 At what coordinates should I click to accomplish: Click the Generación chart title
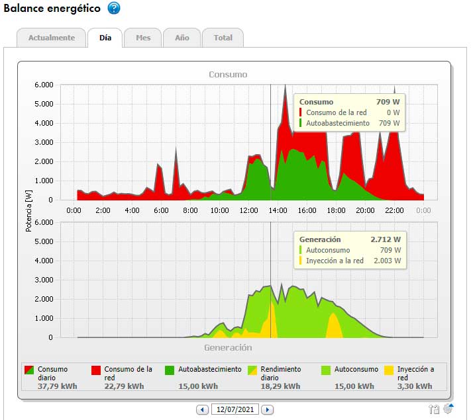pyautogui.click(x=228, y=348)
